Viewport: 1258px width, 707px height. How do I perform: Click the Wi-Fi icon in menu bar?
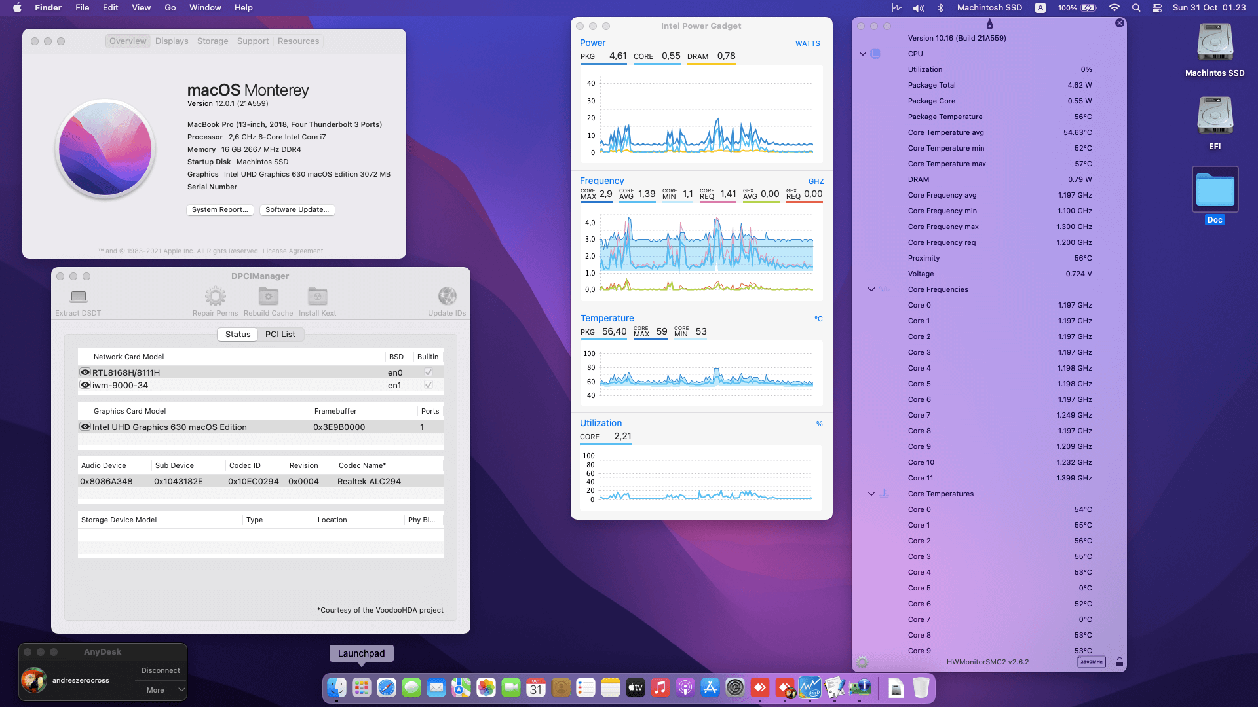point(1115,8)
